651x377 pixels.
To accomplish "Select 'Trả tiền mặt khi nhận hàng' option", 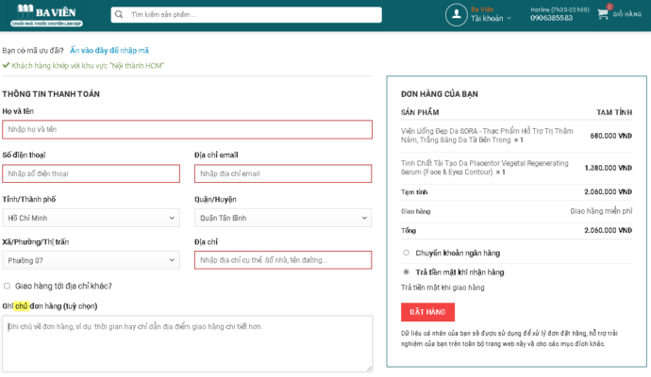I will 406,271.
